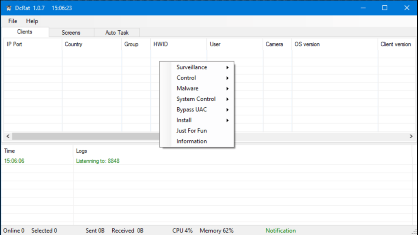Choose the Install context menu entry
The height and width of the screenshot is (235, 418).
tap(197, 120)
